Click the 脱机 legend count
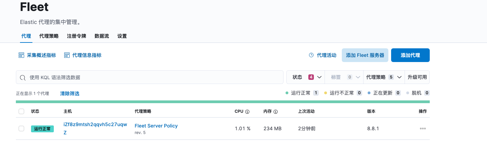The width and height of the screenshot is (487, 146). (x=427, y=93)
